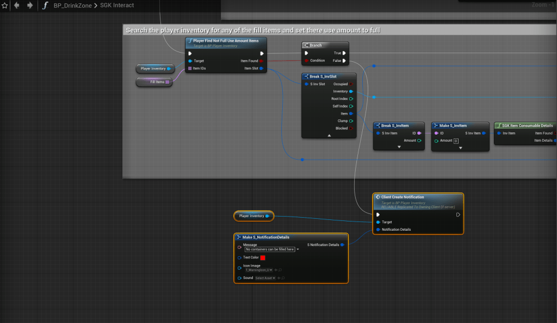The image size is (557, 323).
Task: Click the S Notification Details output pin
Action: pos(342,245)
